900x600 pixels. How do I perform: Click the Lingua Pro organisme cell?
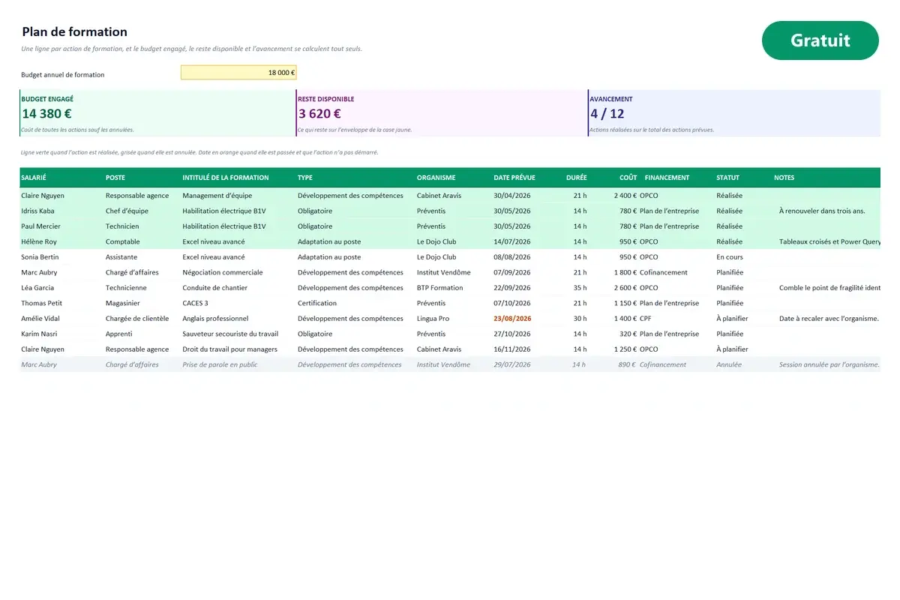click(433, 319)
